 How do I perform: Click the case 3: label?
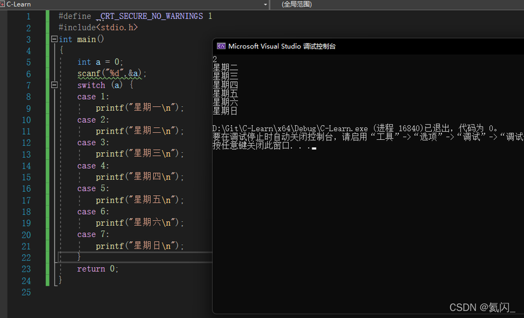[93, 142]
